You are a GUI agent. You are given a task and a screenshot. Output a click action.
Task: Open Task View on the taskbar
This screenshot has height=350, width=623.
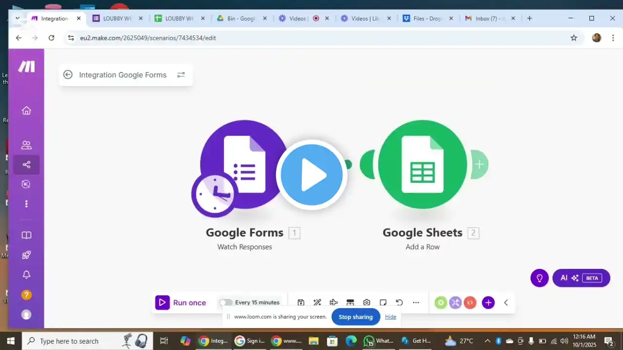coord(164,341)
